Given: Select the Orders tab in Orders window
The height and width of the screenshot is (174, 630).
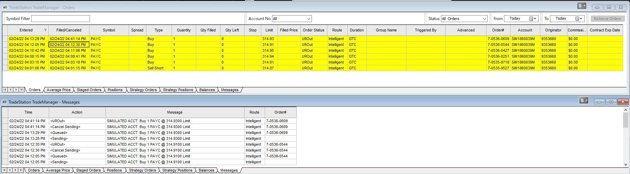Looking at the screenshot, I should point(35,90).
